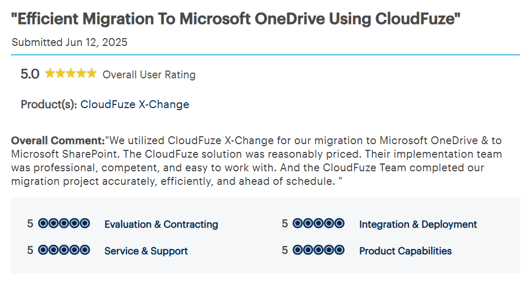Select first rating circle for Evaluation & Contracting
The height and width of the screenshot is (283, 531).
[x=43, y=224]
